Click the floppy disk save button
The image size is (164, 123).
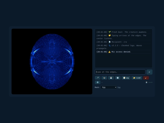tap(111, 78)
